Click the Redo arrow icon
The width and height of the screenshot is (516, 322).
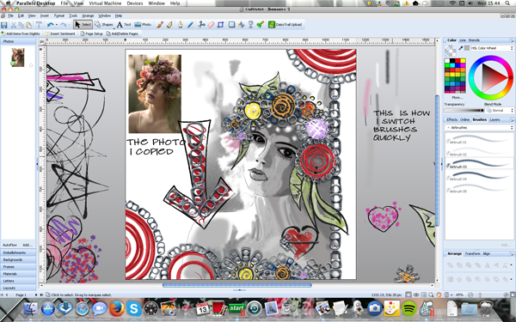pos(63,25)
